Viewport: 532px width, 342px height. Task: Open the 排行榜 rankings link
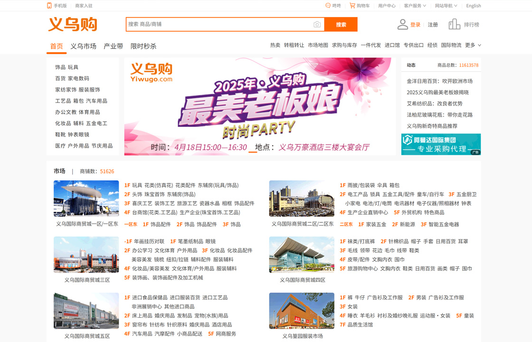pos(472,24)
